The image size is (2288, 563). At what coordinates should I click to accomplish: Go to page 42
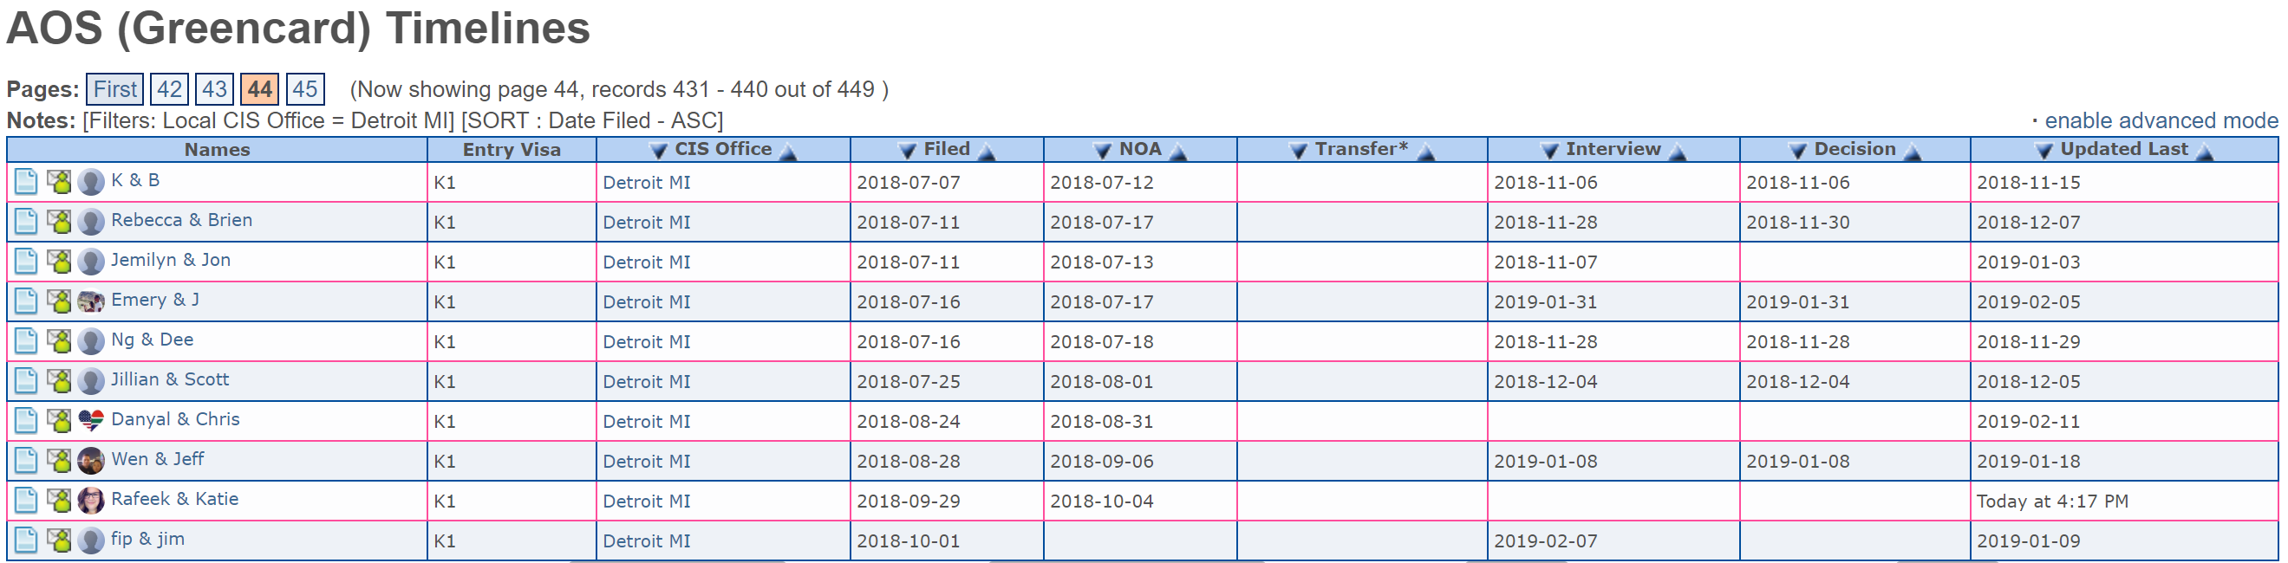click(x=170, y=89)
